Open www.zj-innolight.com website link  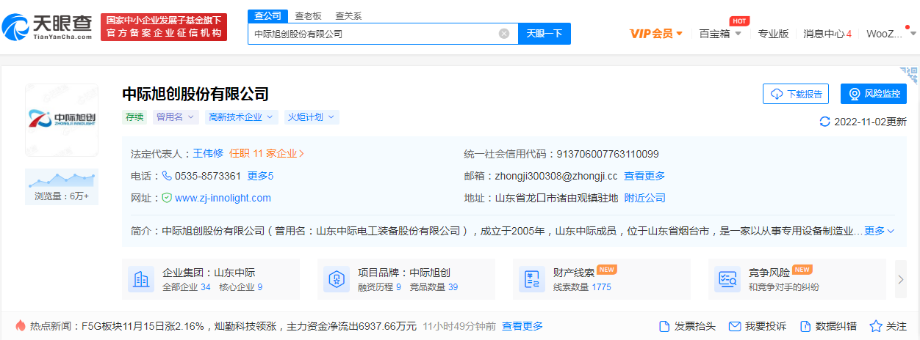coord(223,198)
